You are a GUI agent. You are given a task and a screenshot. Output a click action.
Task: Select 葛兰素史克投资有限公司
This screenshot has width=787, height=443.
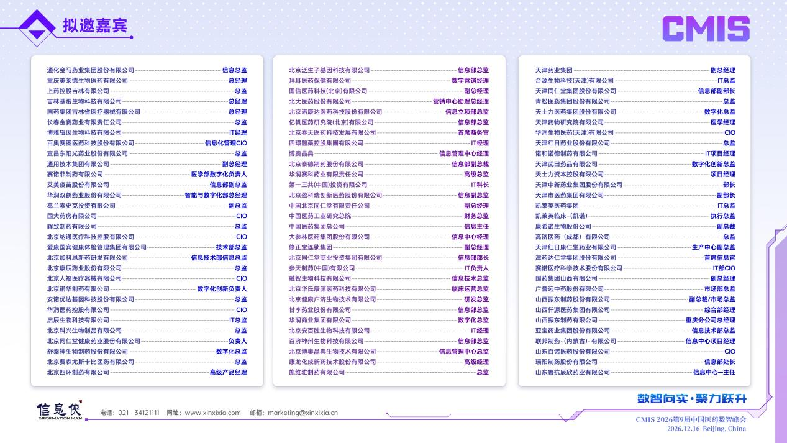(81, 206)
